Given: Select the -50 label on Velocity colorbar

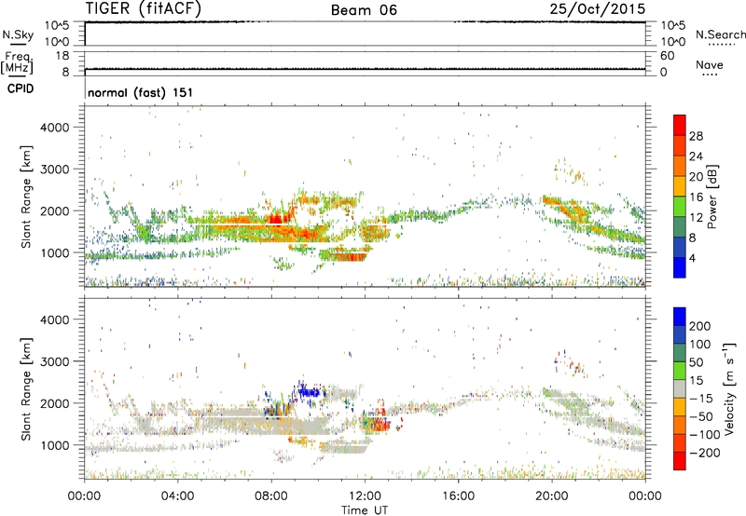Looking at the screenshot, I should pyautogui.click(x=701, y=417).
